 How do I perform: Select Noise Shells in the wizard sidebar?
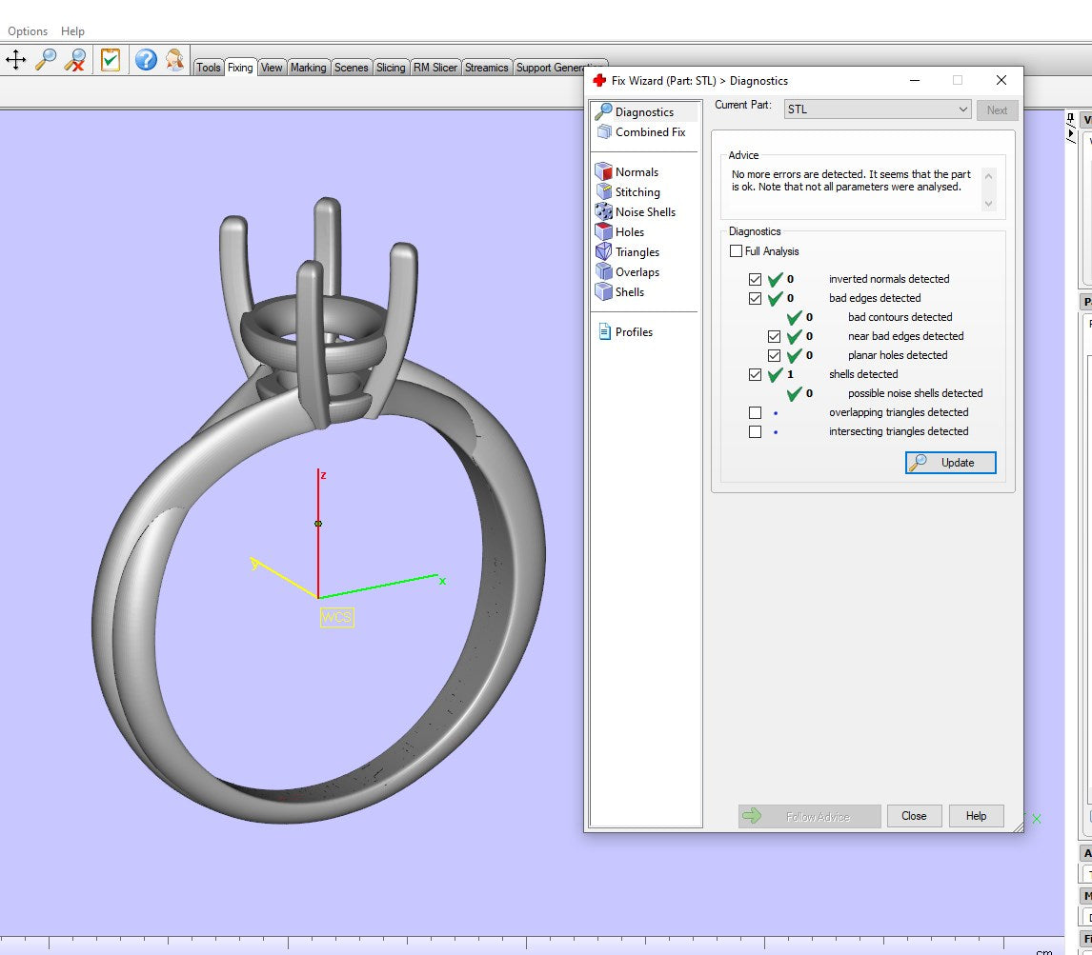[644, 212]
